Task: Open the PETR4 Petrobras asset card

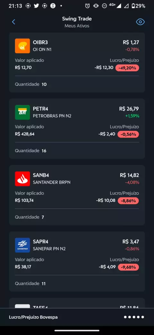Action: coord(77,129)
